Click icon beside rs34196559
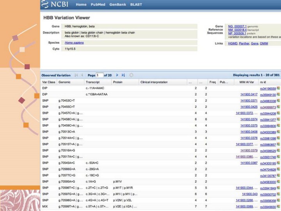Screen dimensions: 281x211 coord(278,89)
